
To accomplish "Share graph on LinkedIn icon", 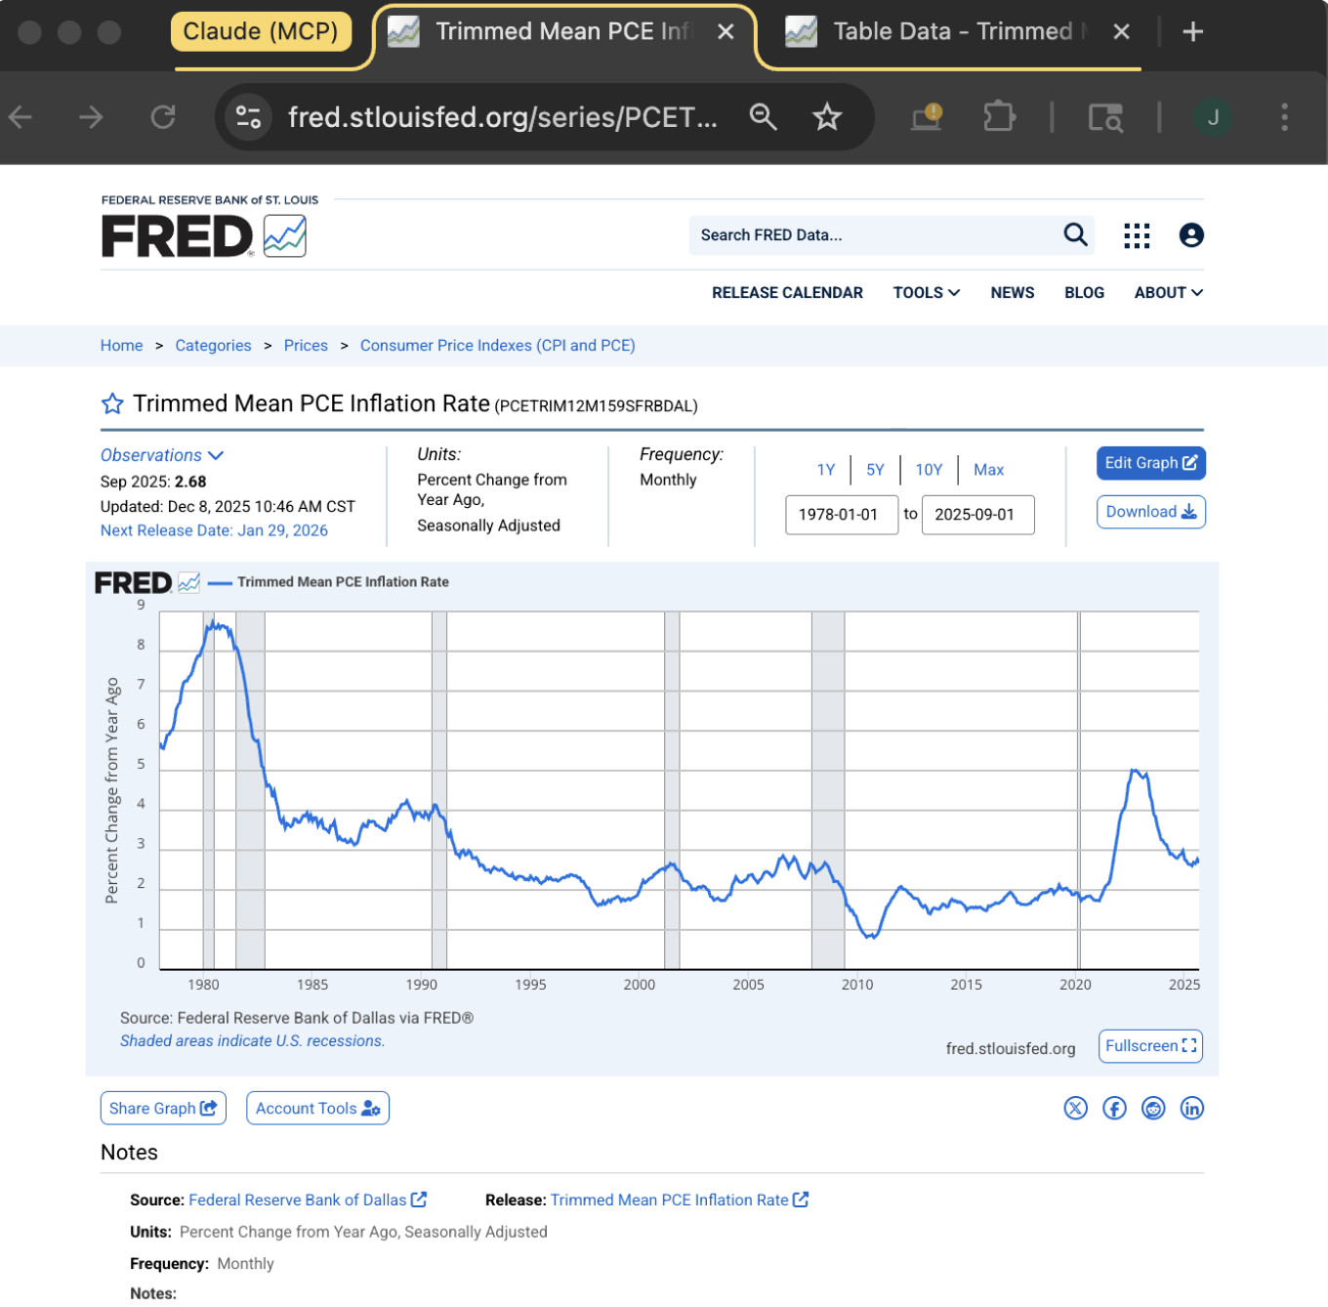I will tap(1192, 1108).
